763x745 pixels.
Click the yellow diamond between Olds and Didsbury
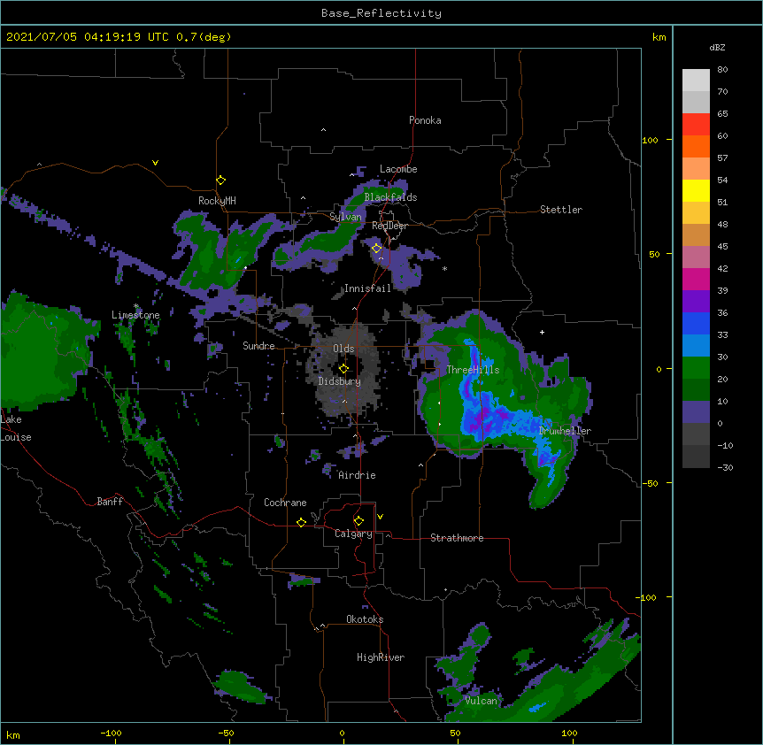click(343, 369)
